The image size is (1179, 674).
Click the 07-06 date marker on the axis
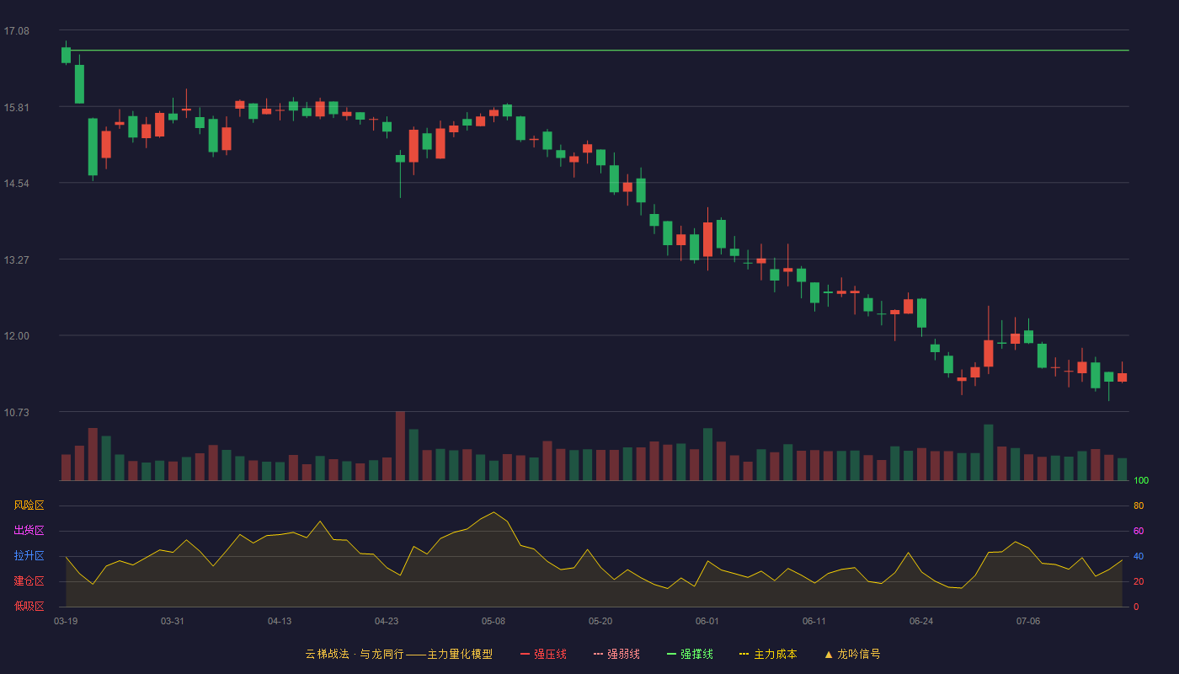(x=1028, y=621)
